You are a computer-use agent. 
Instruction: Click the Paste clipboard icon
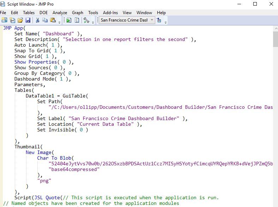point(53,20)
